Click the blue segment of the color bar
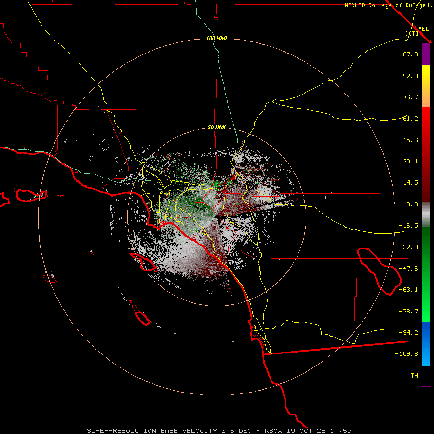434x434 pixels. (x=426, y=344)
